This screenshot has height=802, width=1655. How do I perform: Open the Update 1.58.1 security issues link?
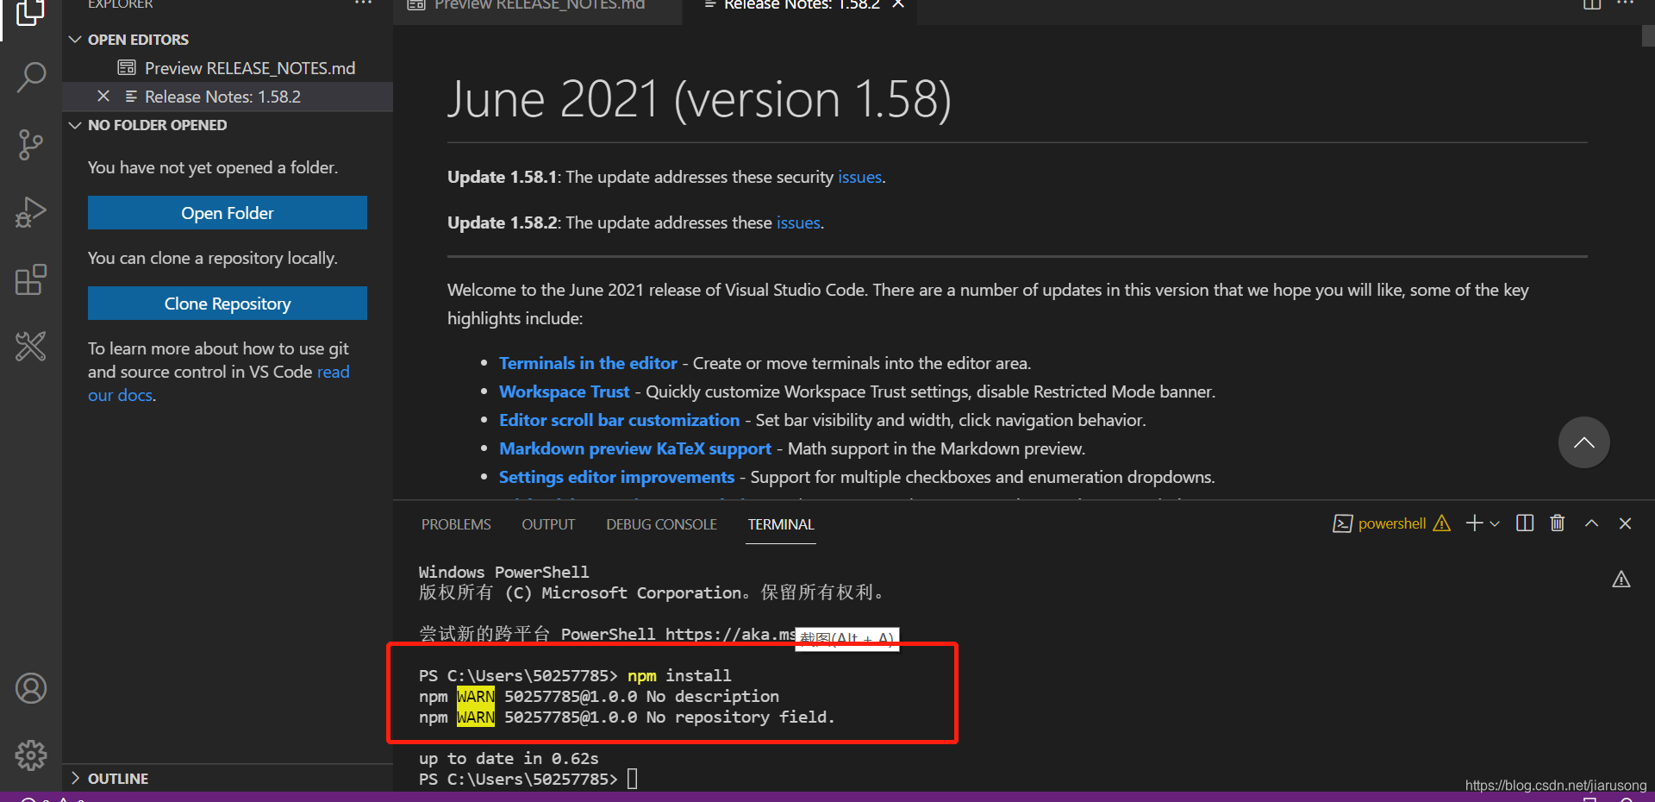(860, 177)
